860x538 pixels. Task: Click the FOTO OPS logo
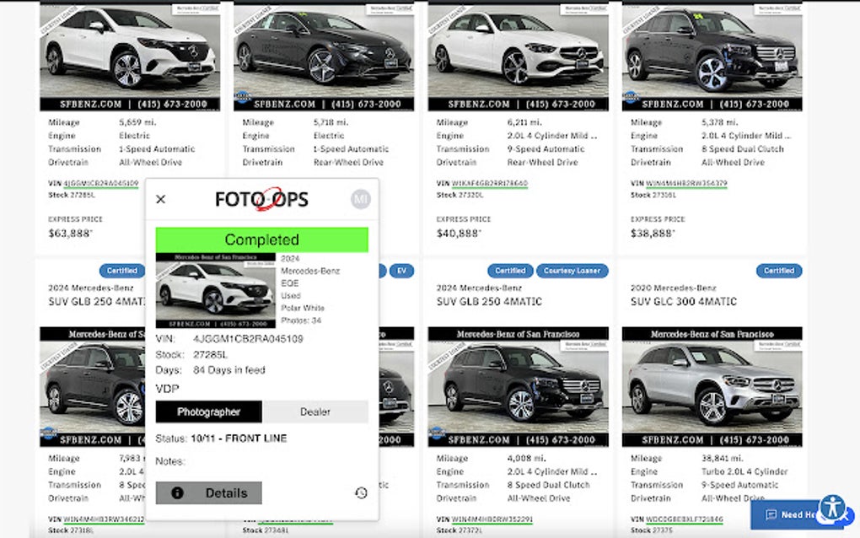click(262, 198)
